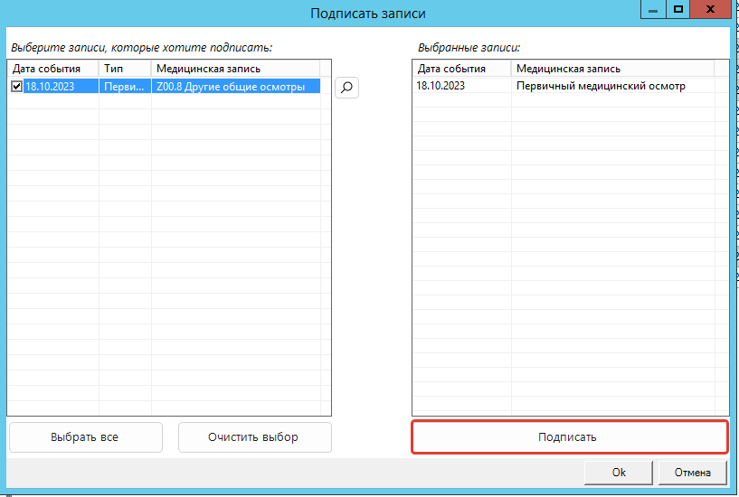The height and width of the screenshot is (497, 739).
Task: Select the Z00.8 Другие общие осмотры entry
Action: pos(235,87)
